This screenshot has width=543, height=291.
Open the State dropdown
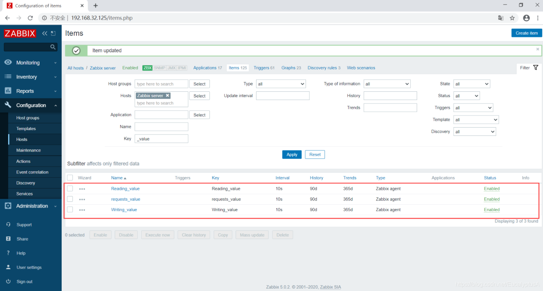click(x=472, y=84)
